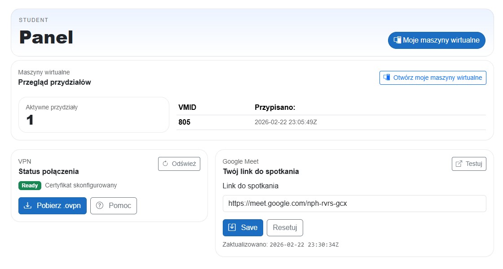Click the devices icon in the blue Moje maszyny wirtualne button
503x269 pixels.
397,40
